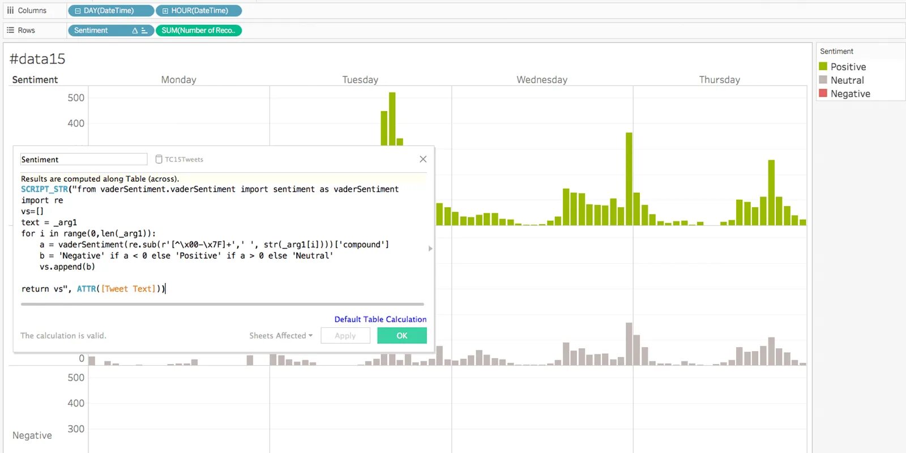Open the Sheets Affected dropdown
This screenshot has height=453, width=906.
coord(281,336)
